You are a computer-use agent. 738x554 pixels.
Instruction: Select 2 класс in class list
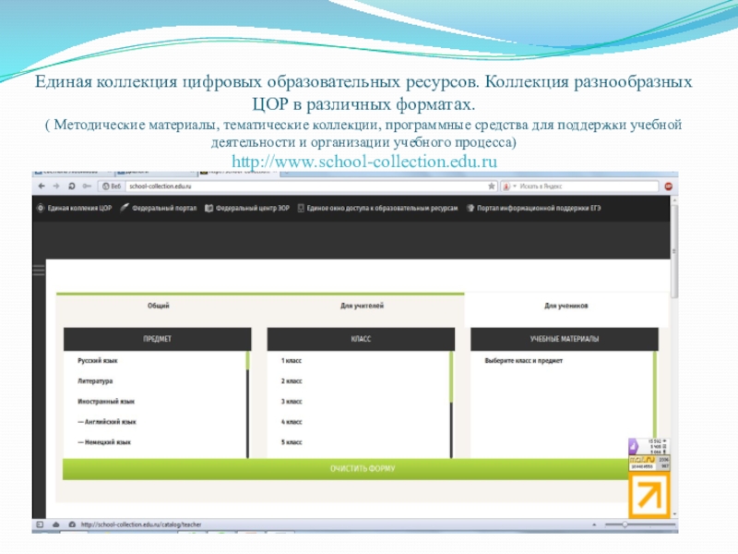(292, 381)
